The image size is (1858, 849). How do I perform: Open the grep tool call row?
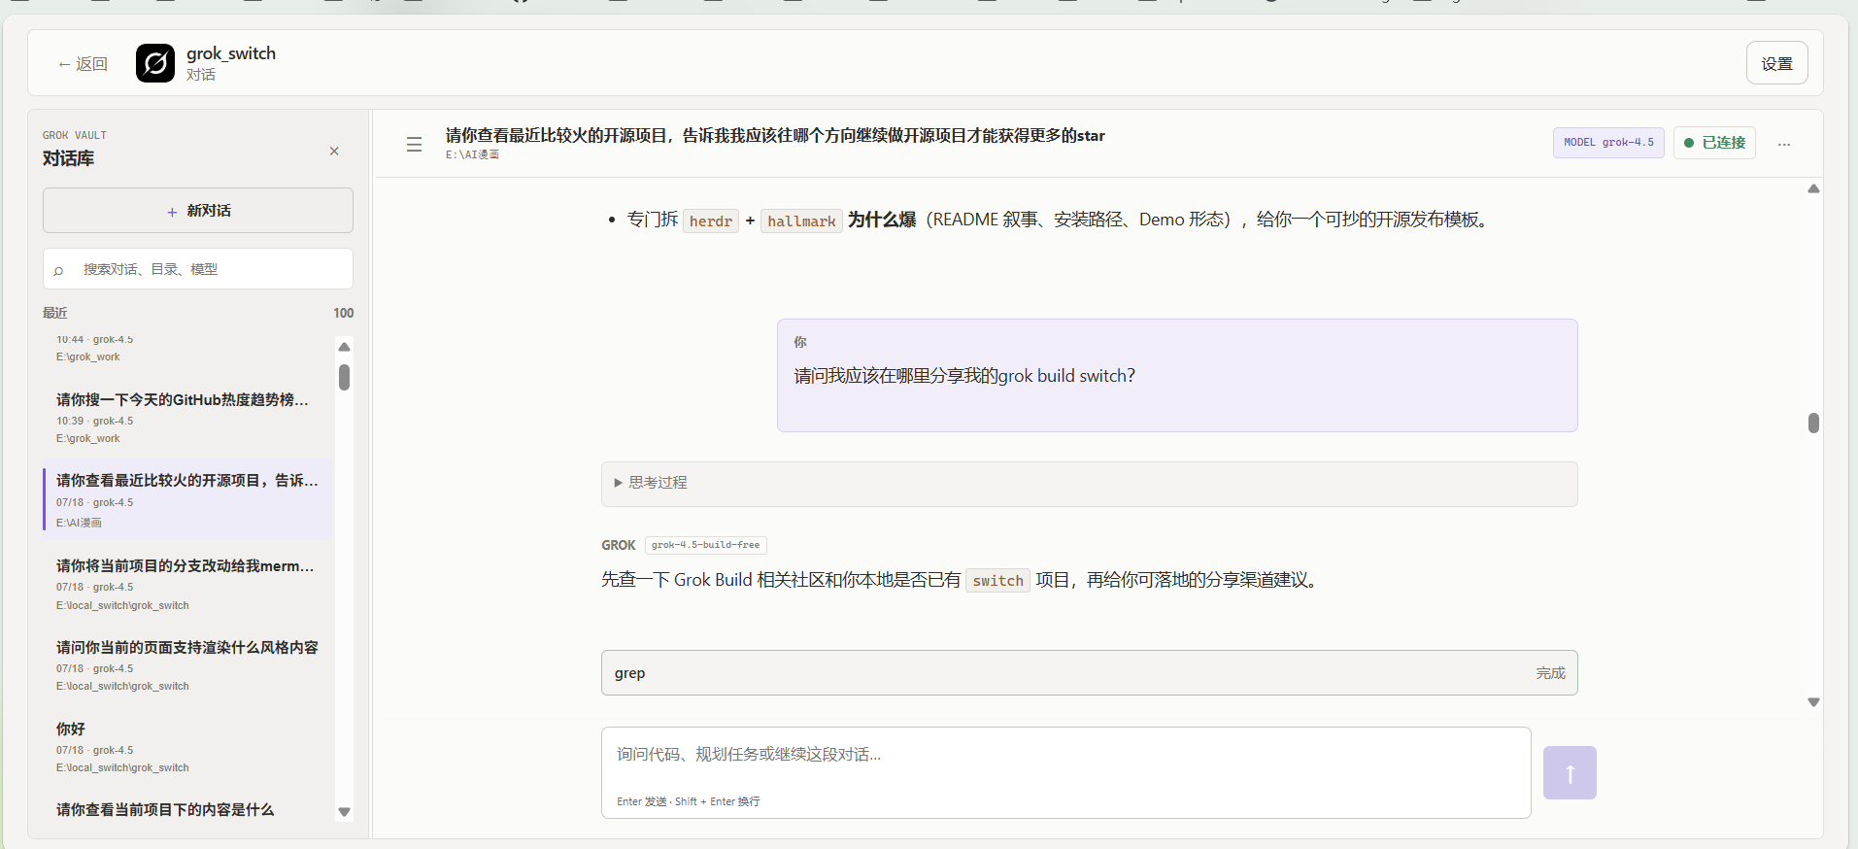[x=1089, y=673]
